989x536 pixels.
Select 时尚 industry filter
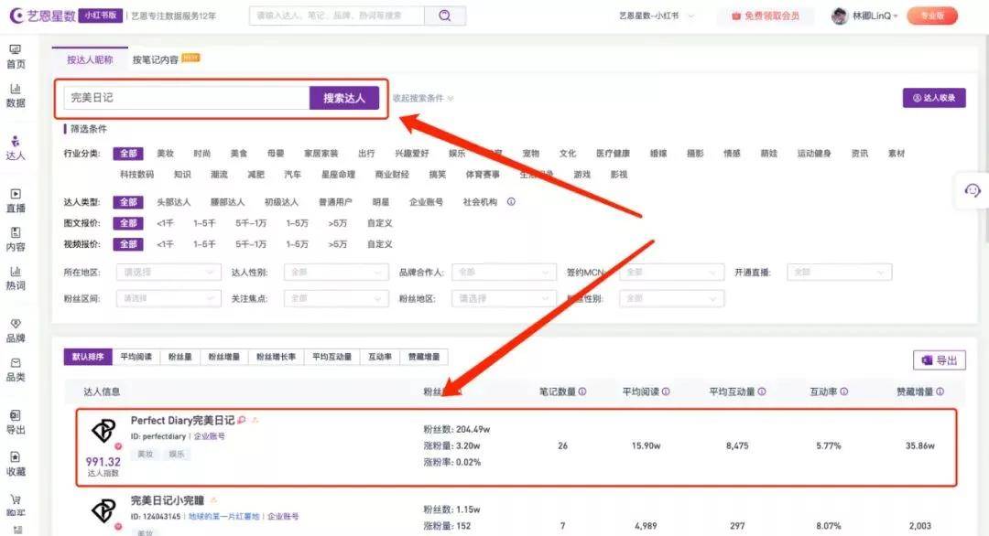201,154
